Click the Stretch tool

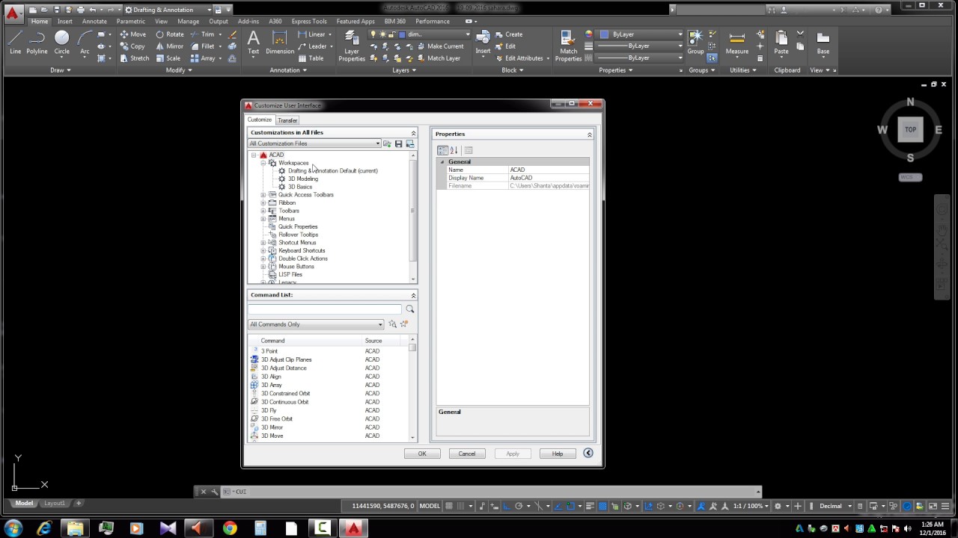(134, 58)
